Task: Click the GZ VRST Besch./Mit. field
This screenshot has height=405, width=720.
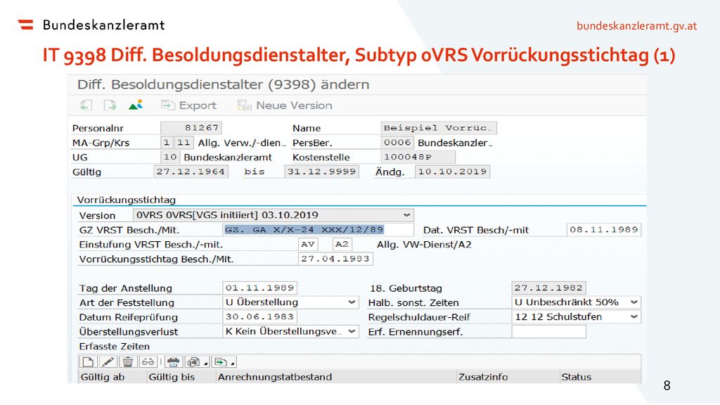Action: (x=319, y=230)
